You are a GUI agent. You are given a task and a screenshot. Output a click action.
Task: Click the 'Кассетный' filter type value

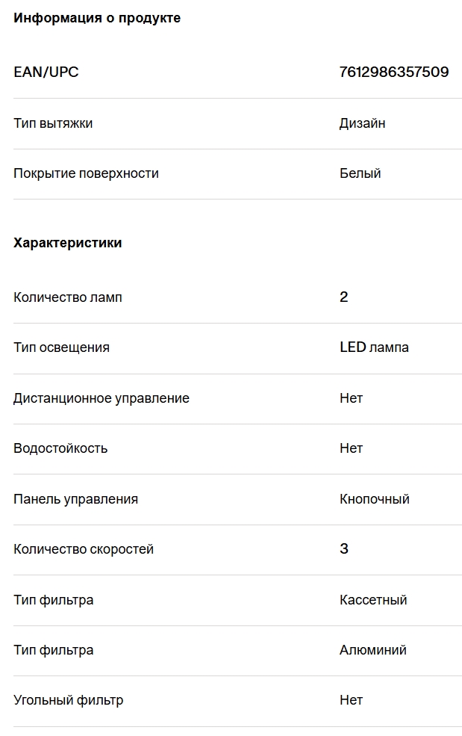373,600
